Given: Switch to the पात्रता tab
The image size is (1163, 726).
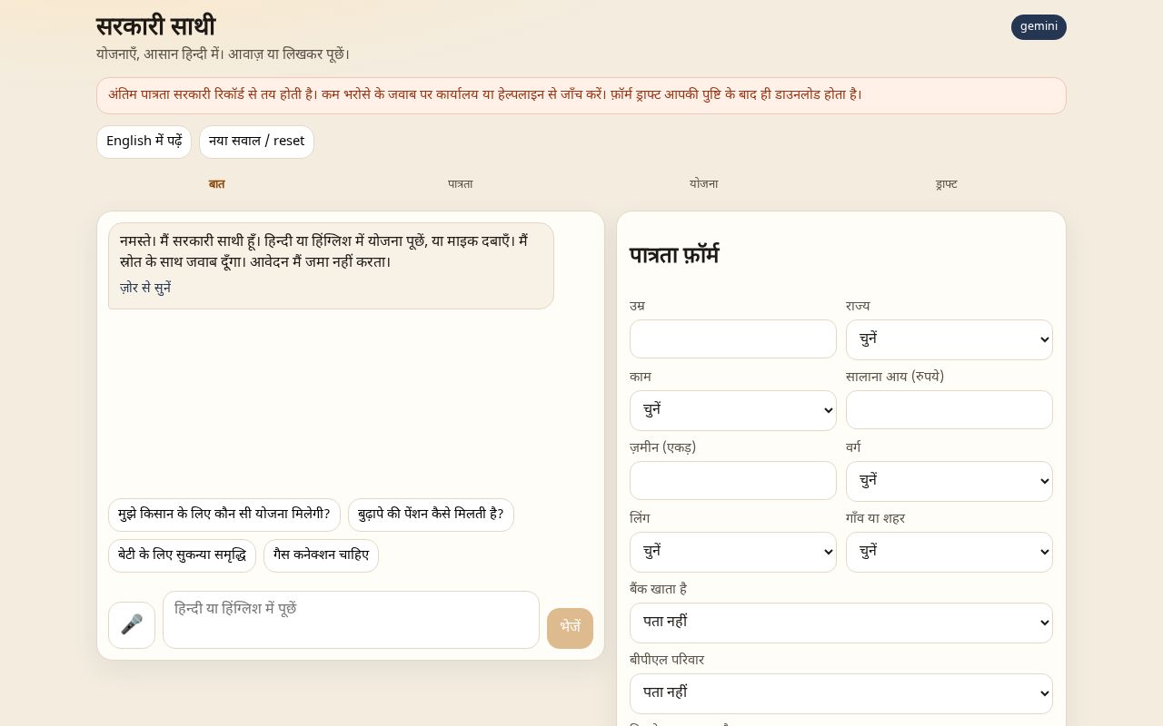Looking at the screenshot, I should [460, 184].
